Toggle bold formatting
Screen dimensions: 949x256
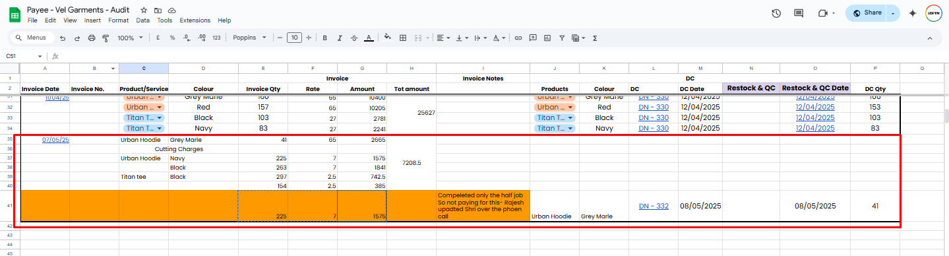(x=324, y=38)
